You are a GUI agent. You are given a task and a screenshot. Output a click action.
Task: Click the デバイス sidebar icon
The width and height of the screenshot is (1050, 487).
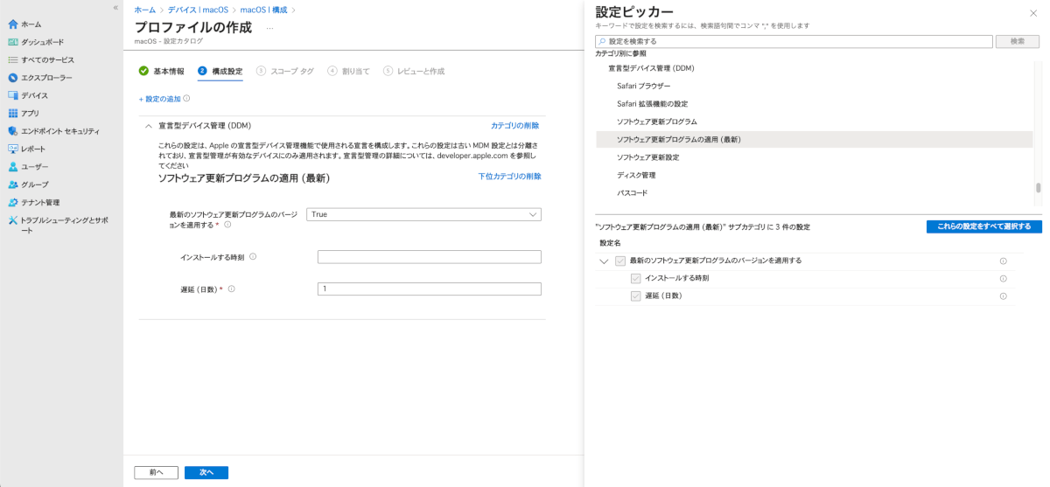point(13,95)
